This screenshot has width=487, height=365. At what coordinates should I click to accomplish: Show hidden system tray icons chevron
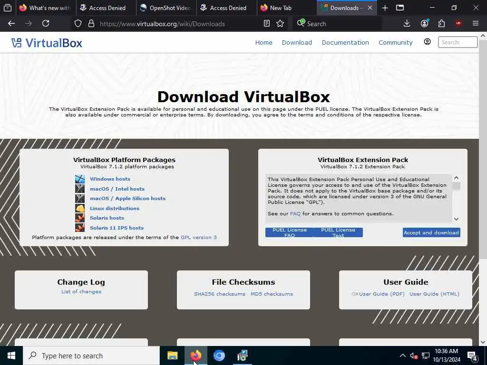coord(402,355)
